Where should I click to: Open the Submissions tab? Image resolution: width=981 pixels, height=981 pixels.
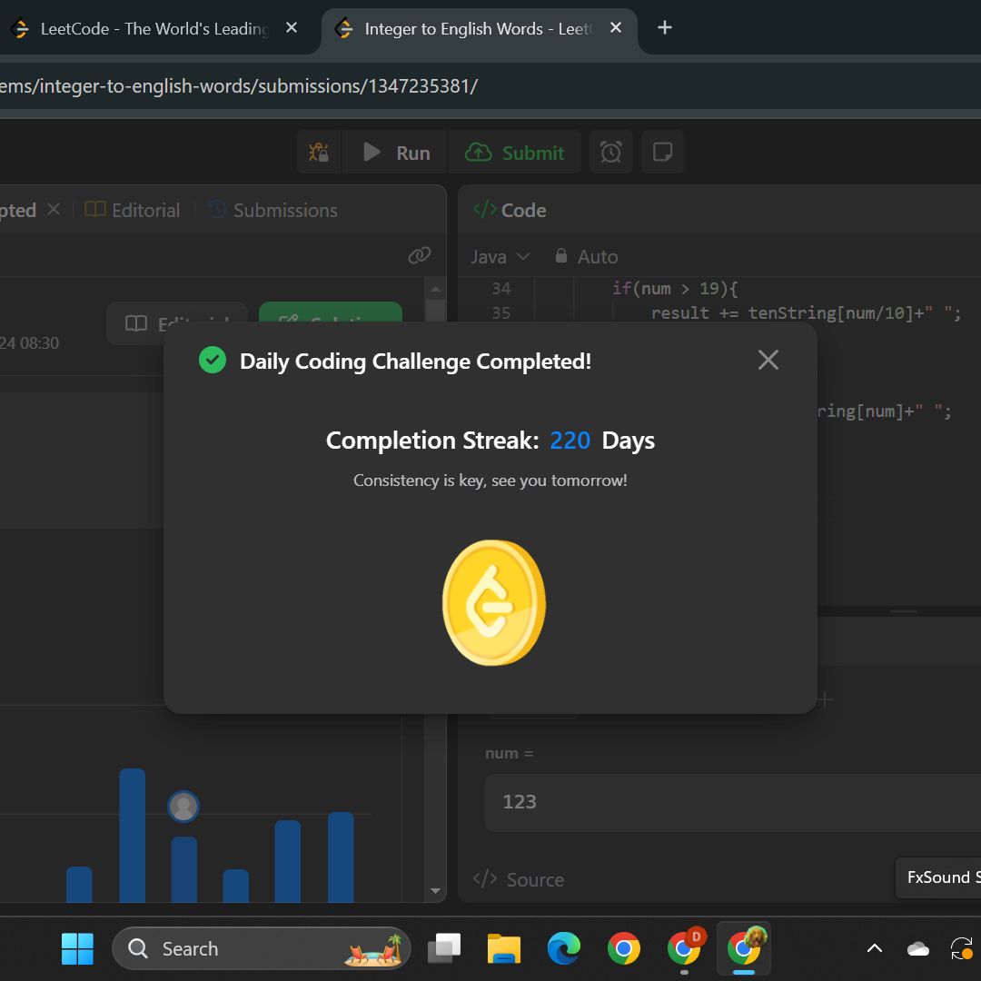pos(272,210)
